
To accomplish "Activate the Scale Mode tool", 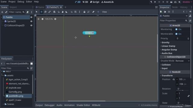I will click(x=49, y=12).
